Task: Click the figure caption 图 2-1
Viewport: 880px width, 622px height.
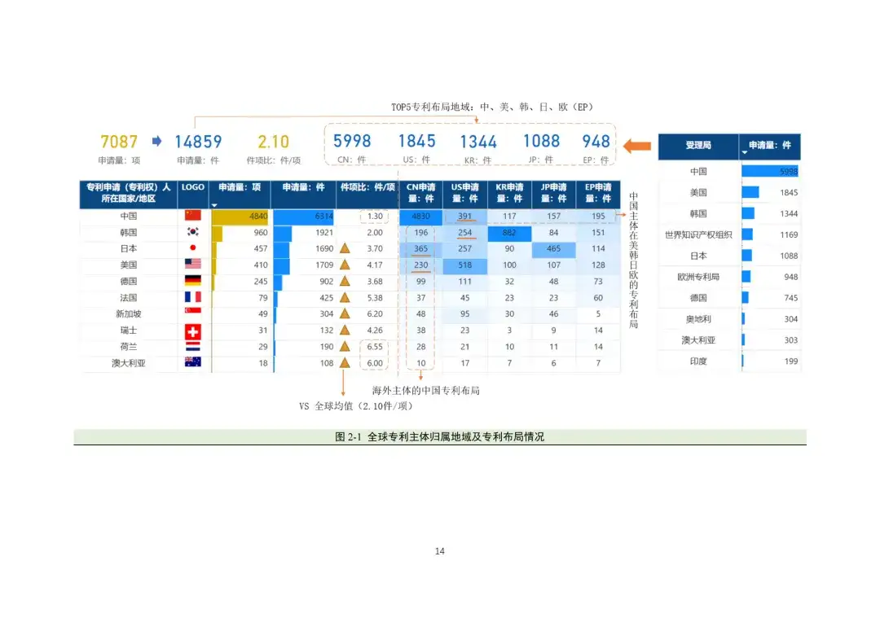Action: [x=439, y=437]
